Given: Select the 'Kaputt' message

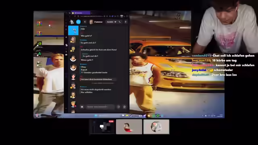Looking at the screenshot, I should pos(84,70).
